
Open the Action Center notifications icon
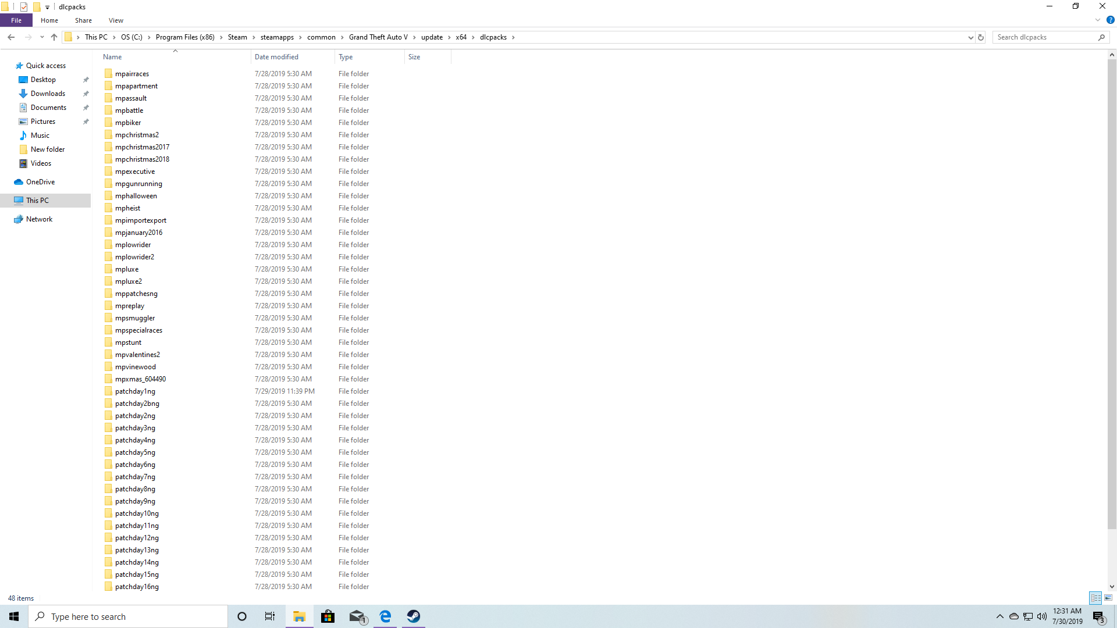tap(1098, 616)
